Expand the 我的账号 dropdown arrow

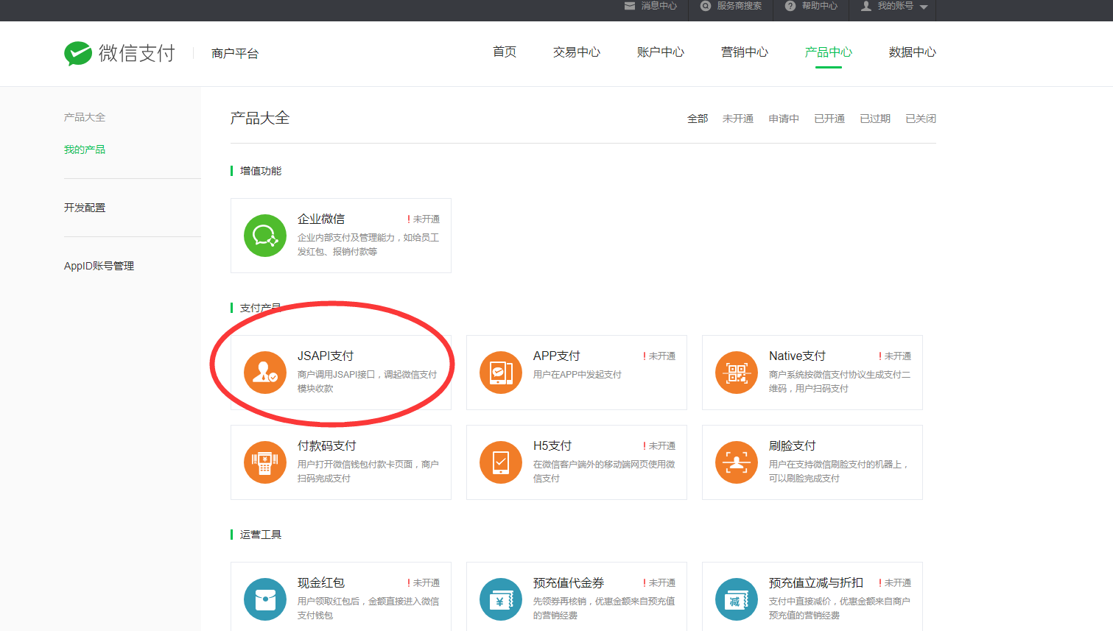click(x=924, y=7)
